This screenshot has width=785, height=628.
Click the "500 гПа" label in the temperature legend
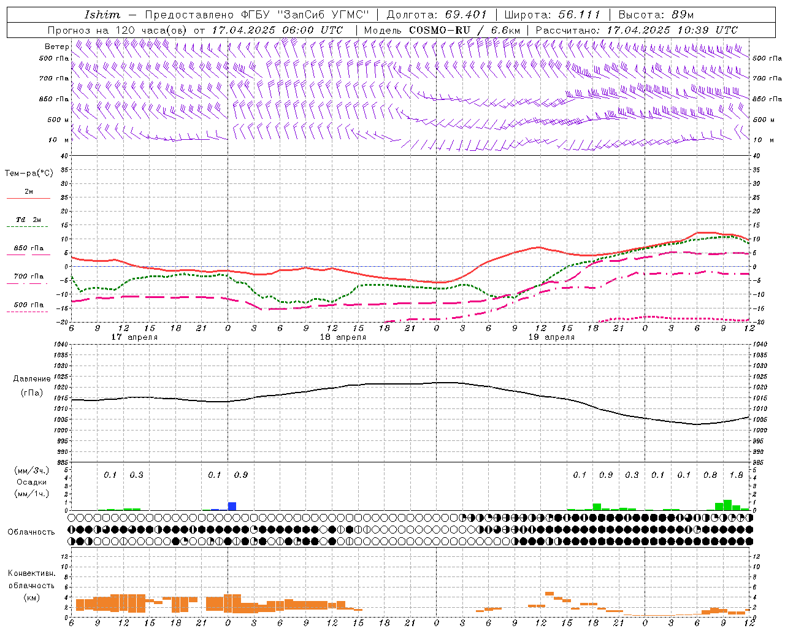point(29,305)
